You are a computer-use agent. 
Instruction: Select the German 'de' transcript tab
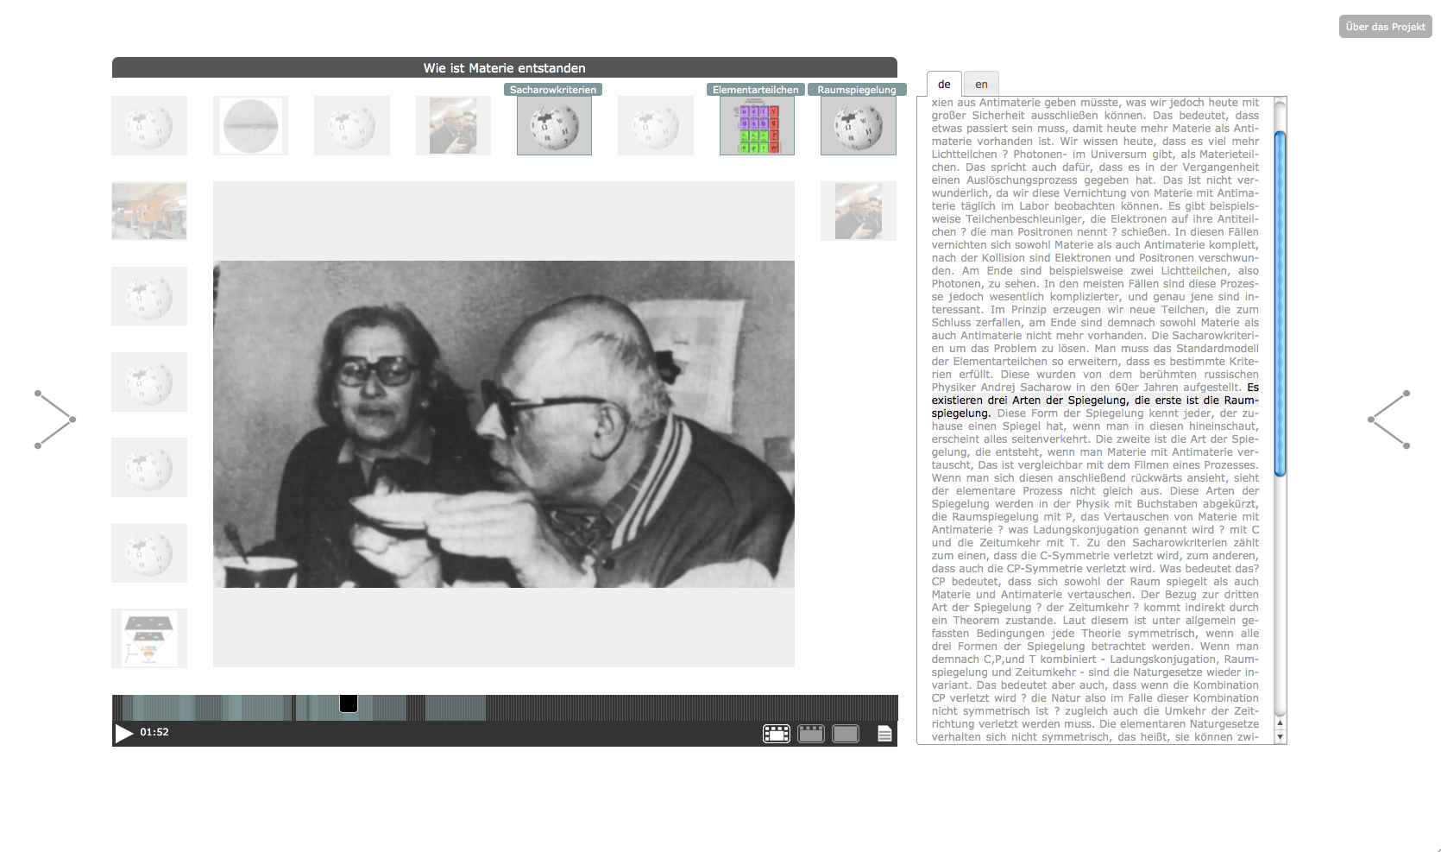coord(944,84)
